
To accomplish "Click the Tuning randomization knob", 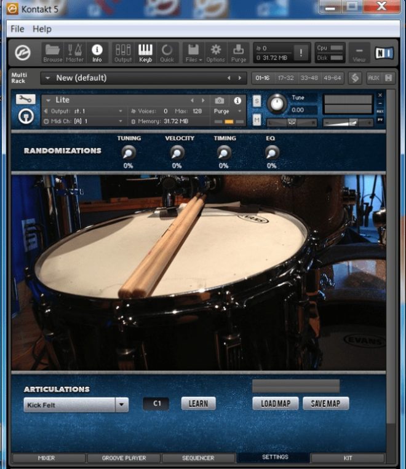I will (129, 152).
